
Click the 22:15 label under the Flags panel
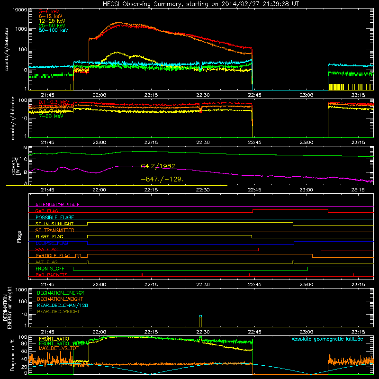click(151, 285)
